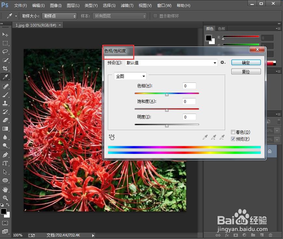Open the 取样大小 dropdown
This screenshot has height=239, width=283.
(59, 16)
